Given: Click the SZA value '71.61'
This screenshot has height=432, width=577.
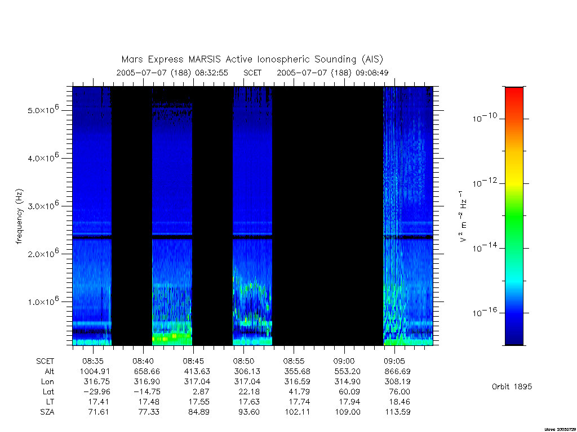Looking at the screenshot, I should click(x=99, y=412).
